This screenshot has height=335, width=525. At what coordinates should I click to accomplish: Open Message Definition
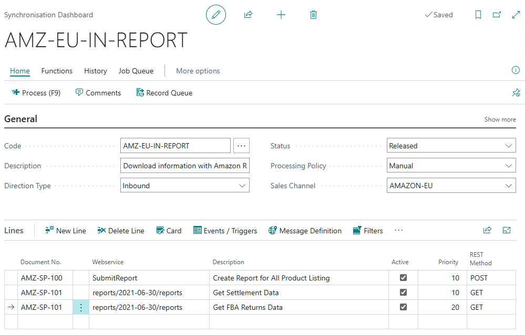tap(305, 231)
